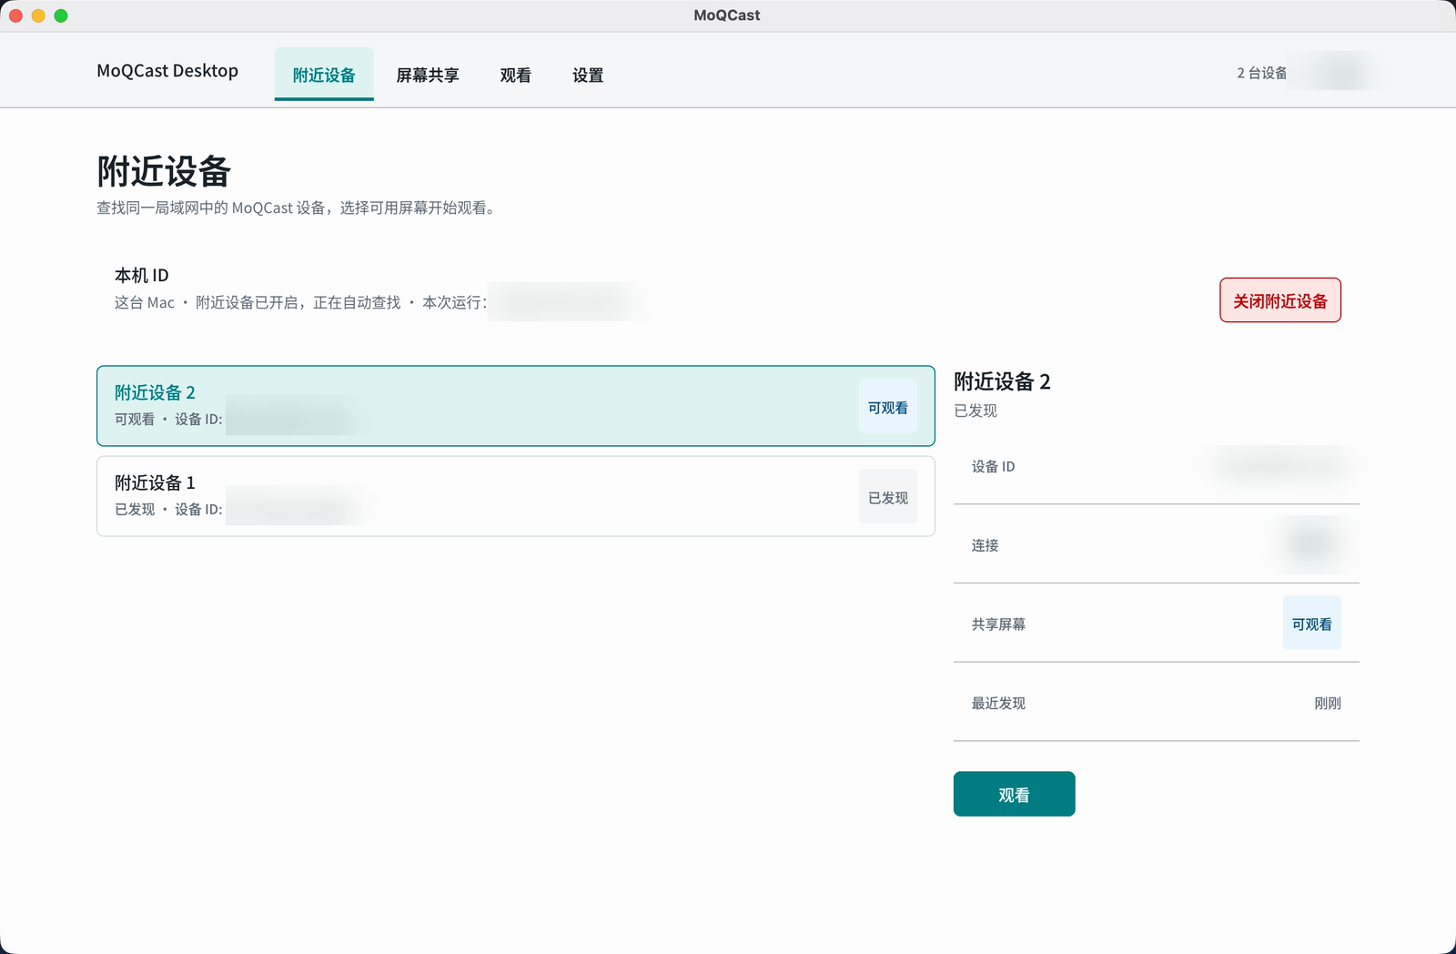1456x954 pixels.
Task: Select the 附近设备 1 list card
Action: point(515,496)
